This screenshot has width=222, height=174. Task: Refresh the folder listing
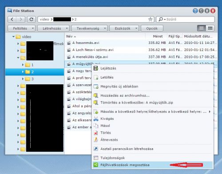click(x=31, y=19)
